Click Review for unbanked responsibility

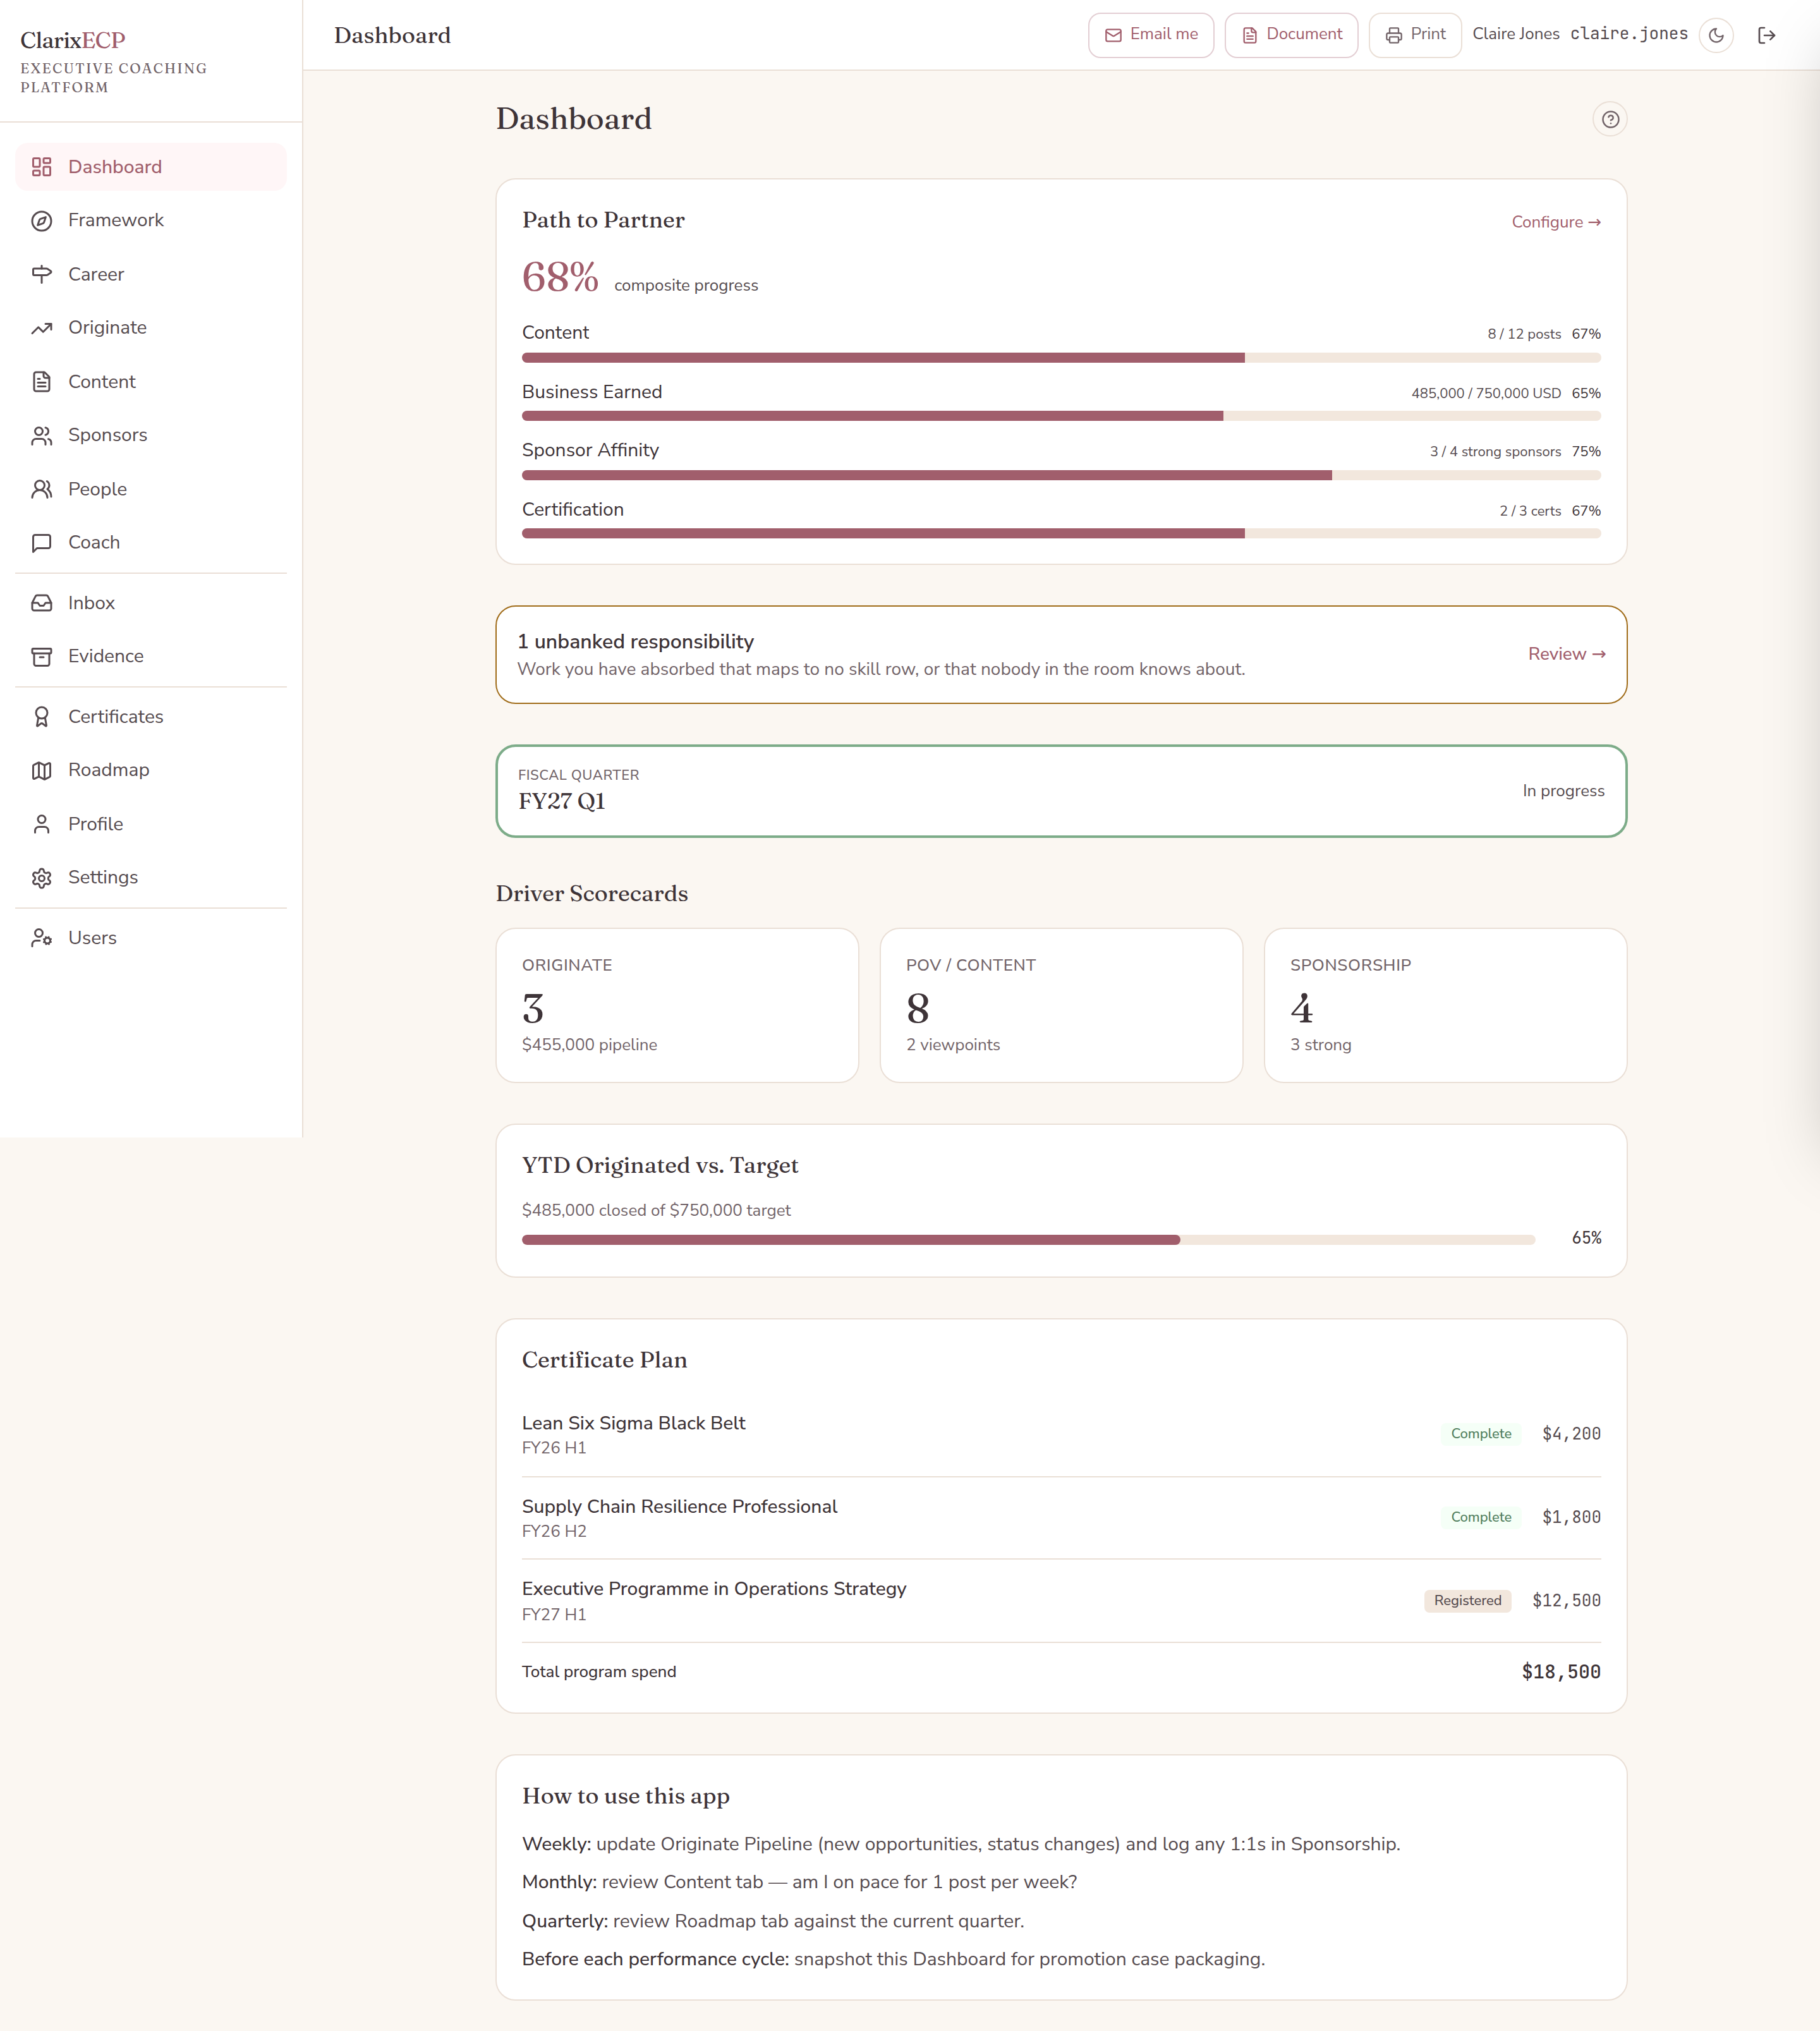(x=1566, y=654)
